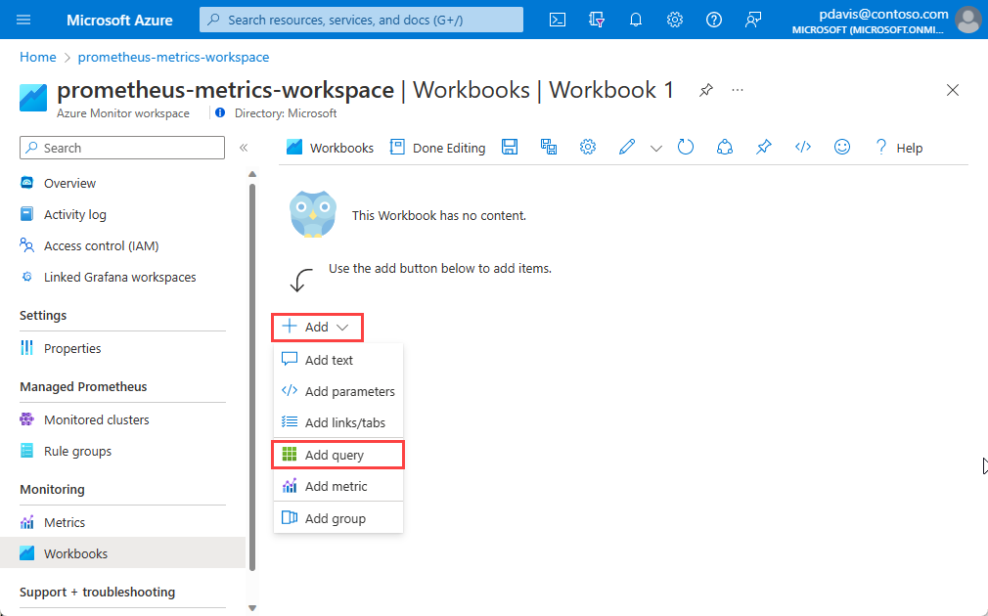Open the top bar help question mark
The width and height of the screenshot is (988, 616).
pyautogui.click(x=713, y=20)
